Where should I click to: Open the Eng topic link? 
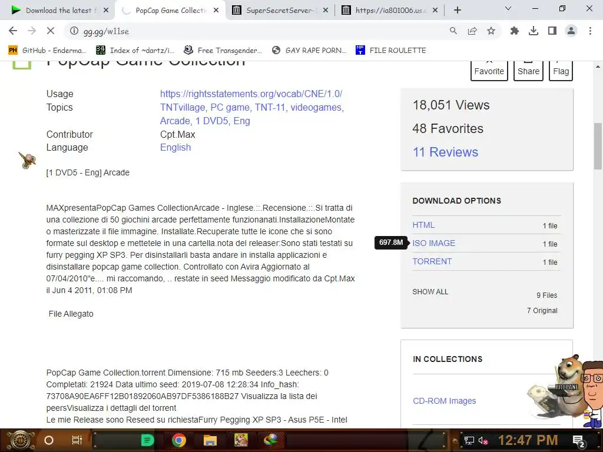(x=241, y=121)
